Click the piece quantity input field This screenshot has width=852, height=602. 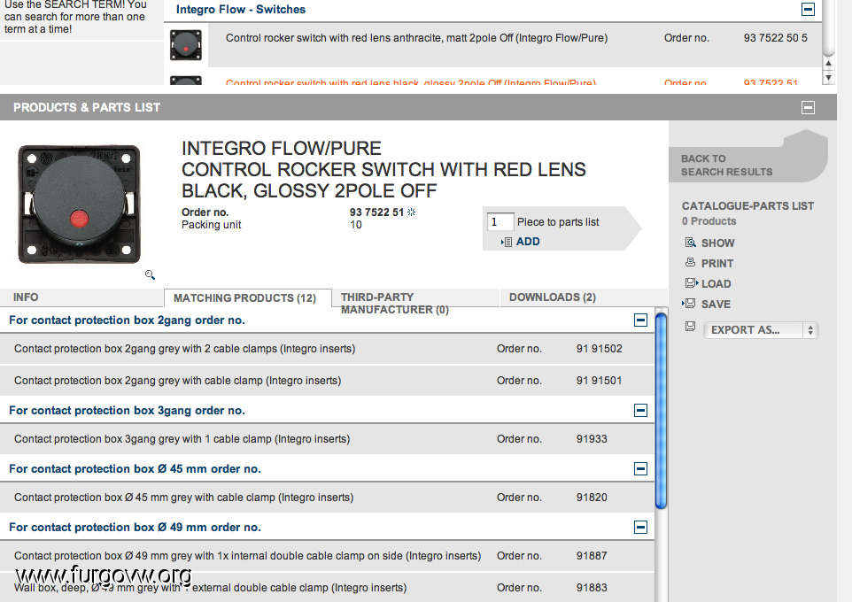click(x=500, y=221)
